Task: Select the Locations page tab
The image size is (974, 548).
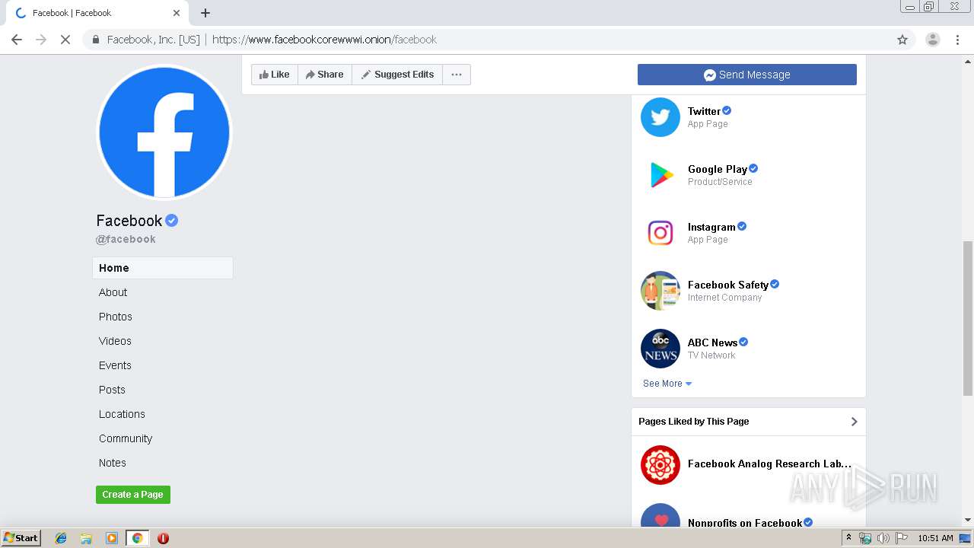Action: (x=122, y=414)
